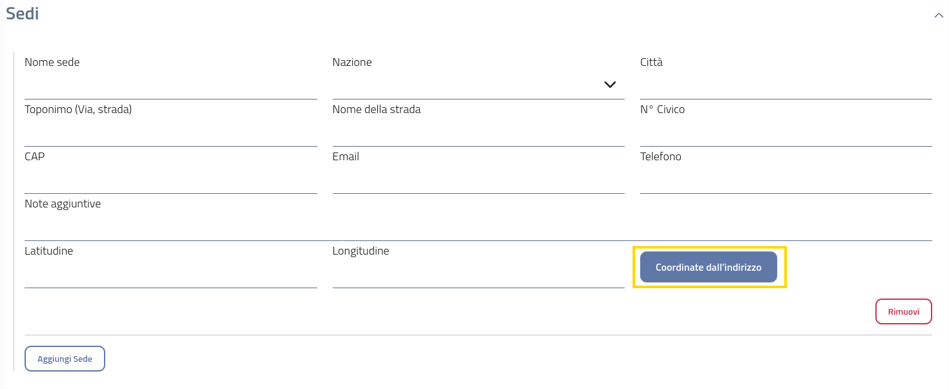Click into the Email field
This screenshot has height=389, width=949.
point(478,181)
